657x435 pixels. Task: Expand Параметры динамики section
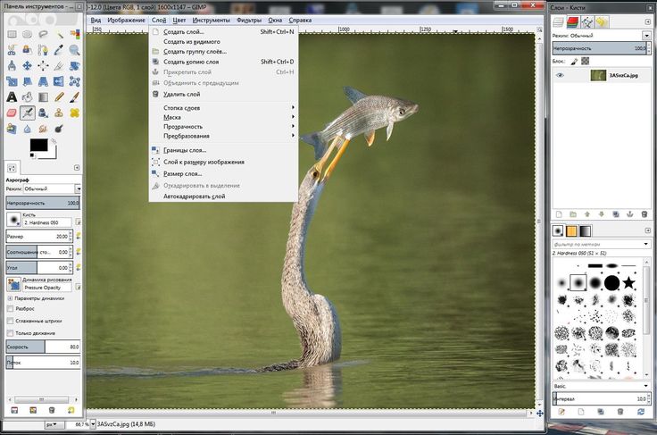[x=10, y=298]
